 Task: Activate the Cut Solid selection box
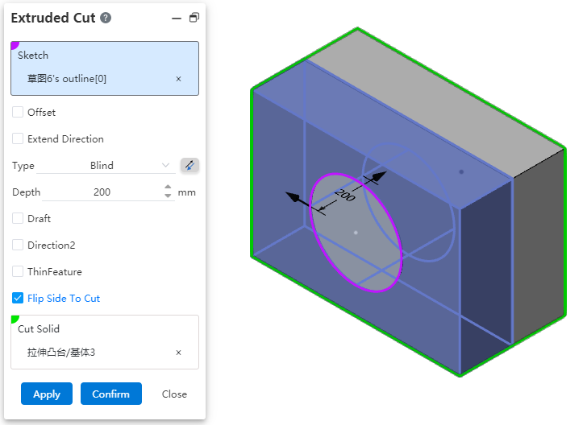pyautogui.click(x=105, y=342)
